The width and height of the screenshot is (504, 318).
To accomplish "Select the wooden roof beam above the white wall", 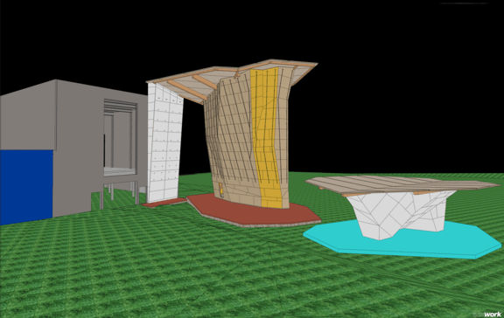I will point(186,90).
